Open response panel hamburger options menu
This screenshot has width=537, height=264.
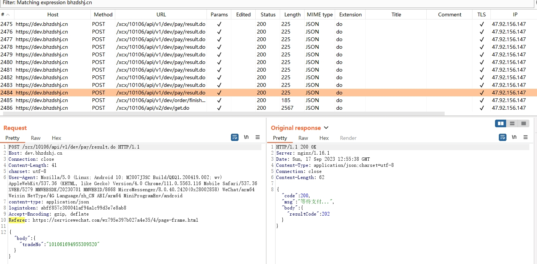[526, 138]
